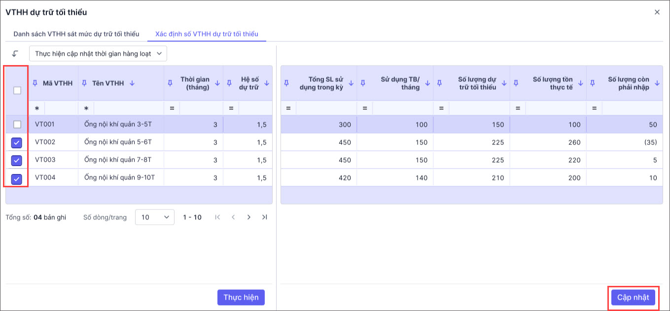Click the back arrow icon above the table

pyautogui.click(x=15, y=53)
